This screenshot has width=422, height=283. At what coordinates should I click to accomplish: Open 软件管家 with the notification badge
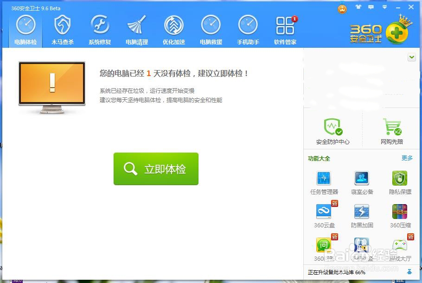tap(285, 28)
